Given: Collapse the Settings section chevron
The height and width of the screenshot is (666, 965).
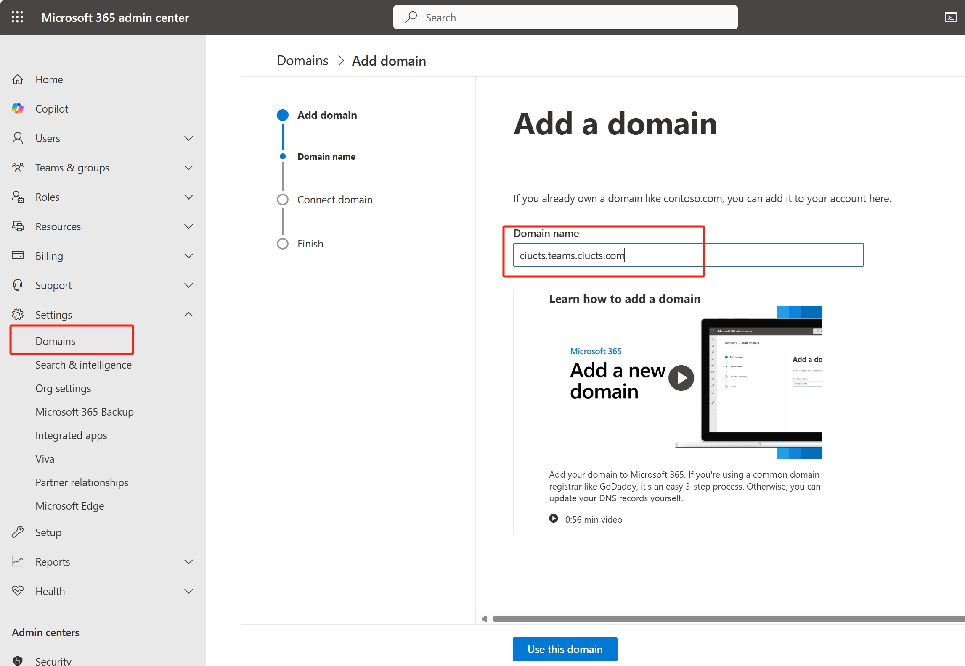Looking at the screenshot, I should pos(189,314).
